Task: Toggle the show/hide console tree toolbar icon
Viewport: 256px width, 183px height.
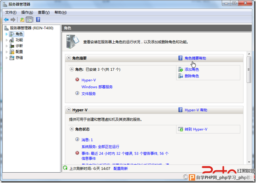Action: coord(29,20)
